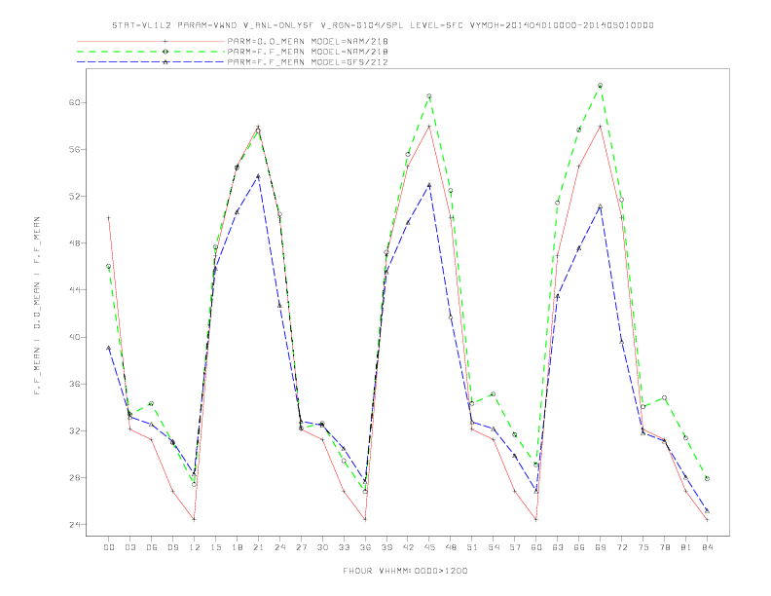Screen dimensions: 771x596
Task: Click the x-axis tick label 33
Action: coord(344,547)
